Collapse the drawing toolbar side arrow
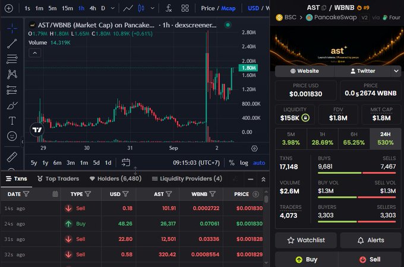The image size is (404, 267). 23,141
